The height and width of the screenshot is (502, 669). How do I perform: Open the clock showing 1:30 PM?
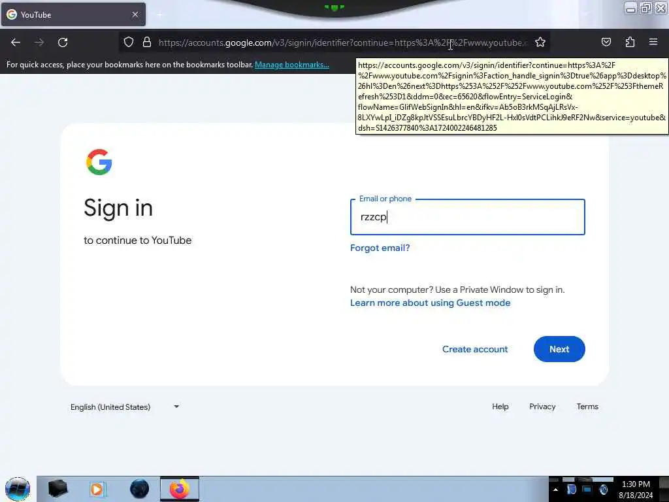point(636,490)
